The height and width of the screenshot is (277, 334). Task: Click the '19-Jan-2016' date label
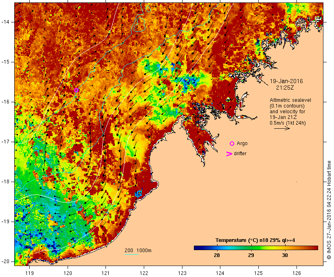pos(286,81)
